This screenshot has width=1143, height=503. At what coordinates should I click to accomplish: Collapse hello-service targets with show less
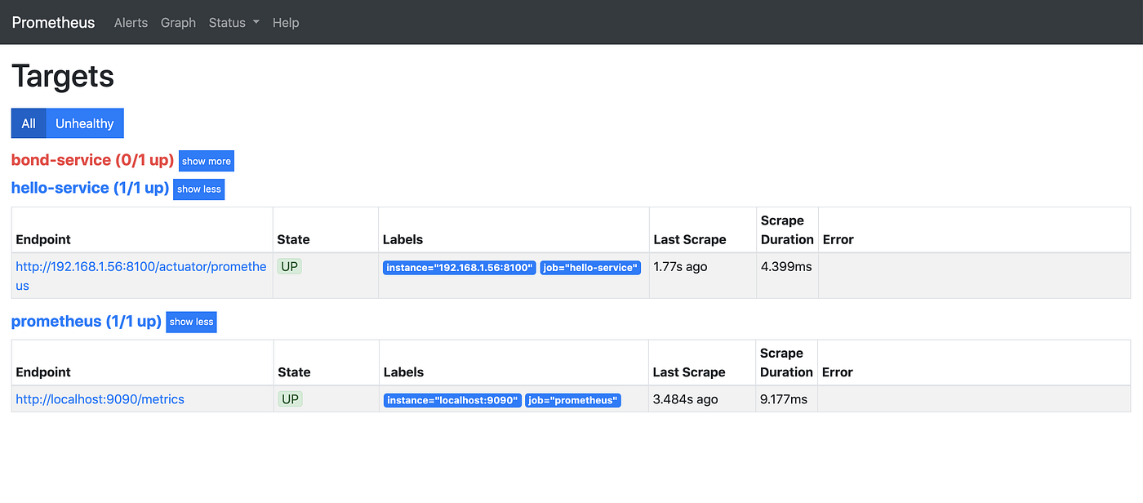coord(198,189)
